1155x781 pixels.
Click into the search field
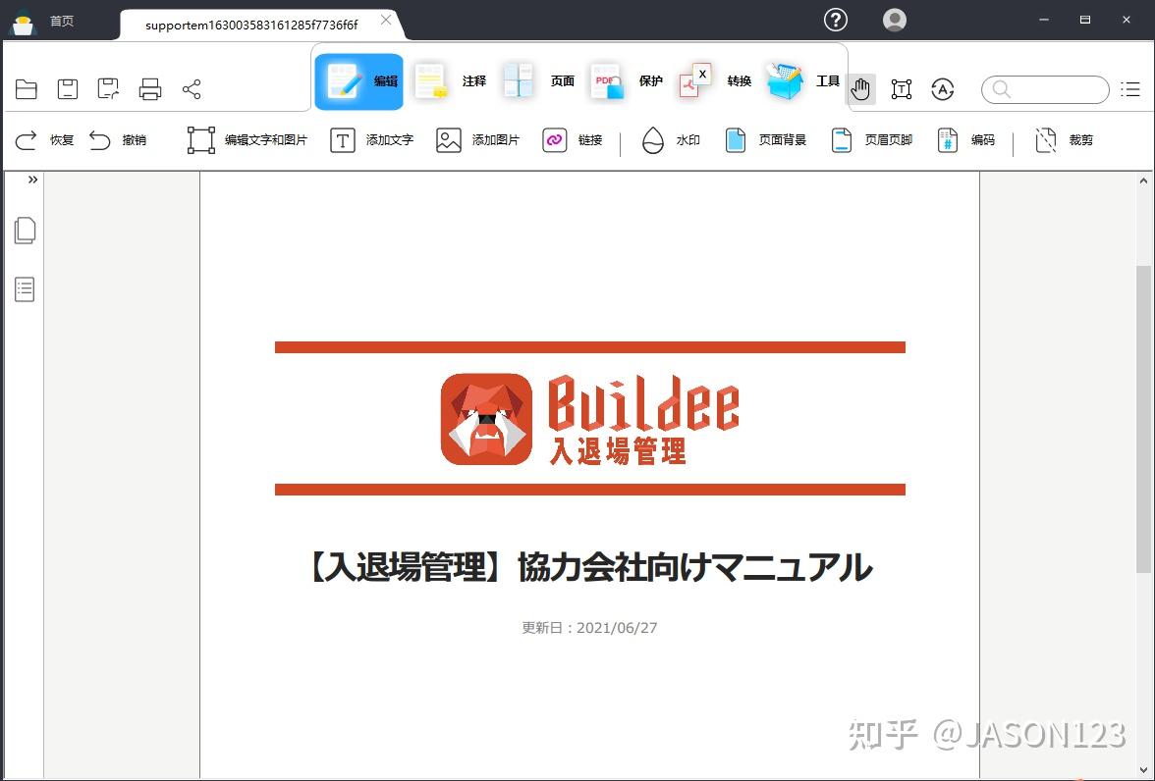[1045, 90]
